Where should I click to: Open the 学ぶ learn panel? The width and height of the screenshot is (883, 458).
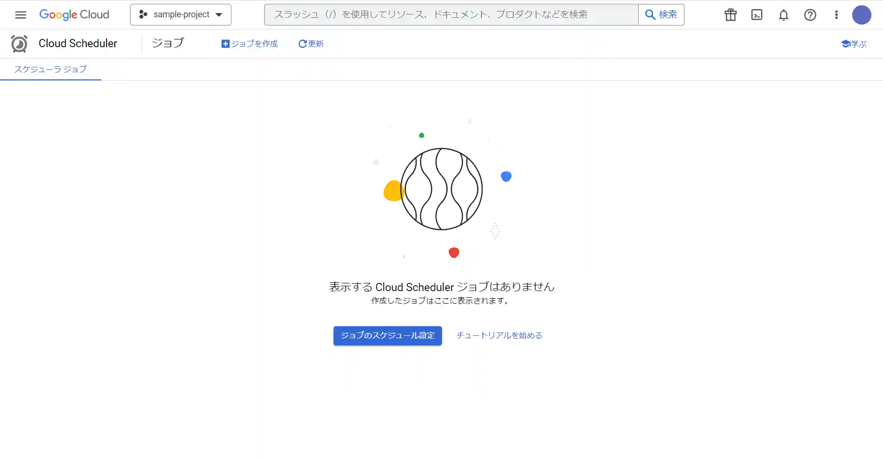pyautogui.click(x=854, y=44)
